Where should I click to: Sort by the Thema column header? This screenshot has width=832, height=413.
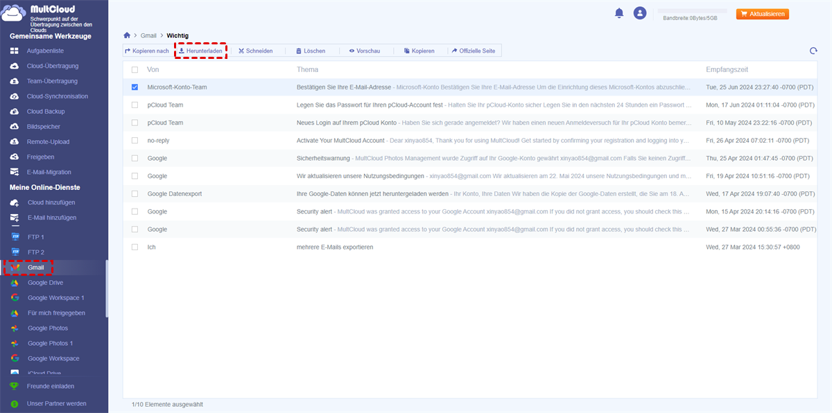[x=307, y=70]
